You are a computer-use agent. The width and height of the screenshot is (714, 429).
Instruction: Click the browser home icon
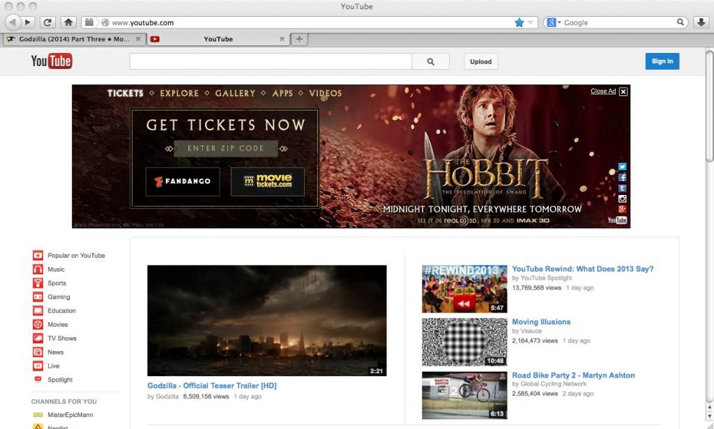point(68,22)
